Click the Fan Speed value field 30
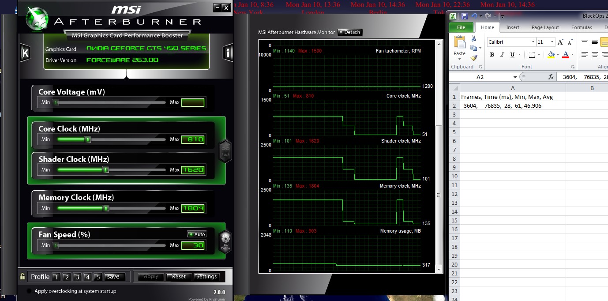This screenshot has width=608, height=301. tap(193, 245)
